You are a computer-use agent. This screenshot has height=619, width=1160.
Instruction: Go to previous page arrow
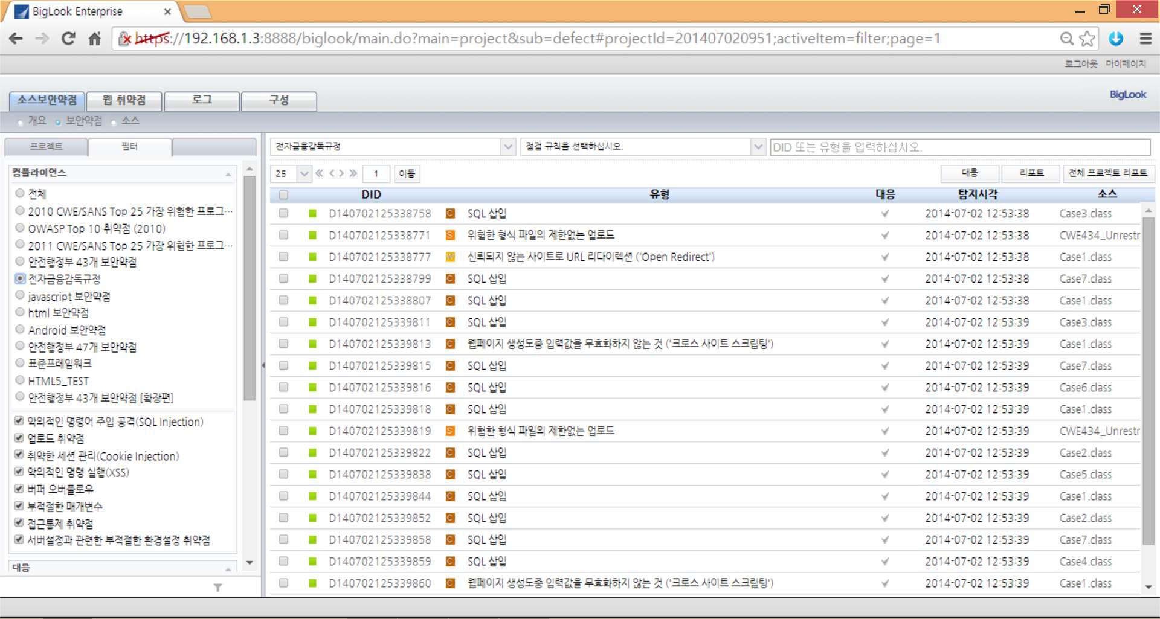coord(332,173)
